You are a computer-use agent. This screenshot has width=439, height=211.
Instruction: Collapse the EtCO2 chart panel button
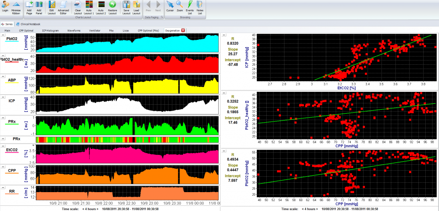[3, 145]
